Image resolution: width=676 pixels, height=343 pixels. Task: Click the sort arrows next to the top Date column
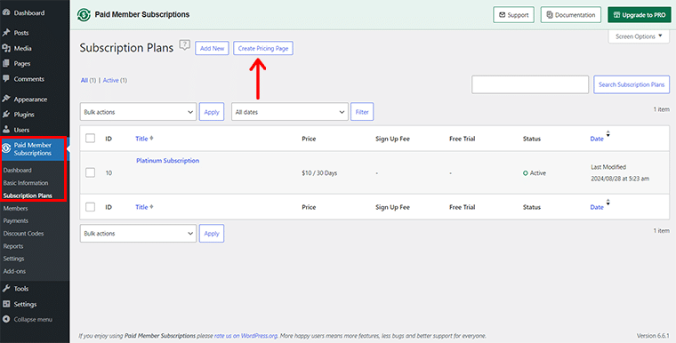click(x=608, y=134)
